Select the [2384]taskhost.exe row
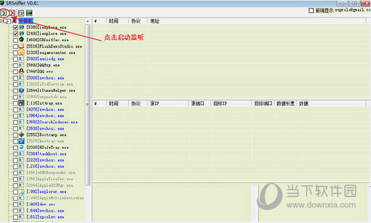The width and height of the screenshot is (371, 223). [46, 154]
